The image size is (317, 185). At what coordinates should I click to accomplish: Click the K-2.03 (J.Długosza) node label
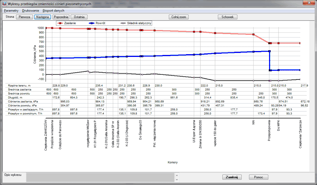coord(127,133)
